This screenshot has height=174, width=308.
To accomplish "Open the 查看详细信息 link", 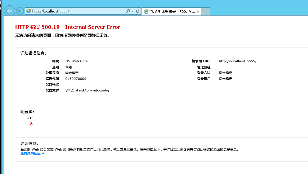I will click(x=32, y=153).
